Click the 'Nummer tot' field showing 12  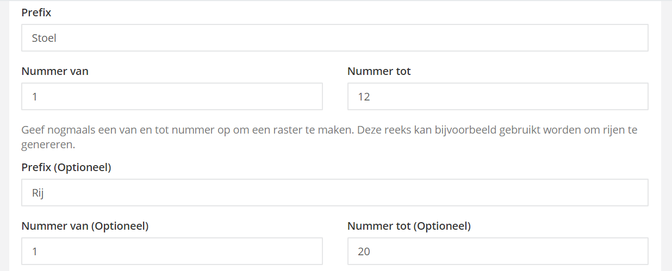point(497,97)
